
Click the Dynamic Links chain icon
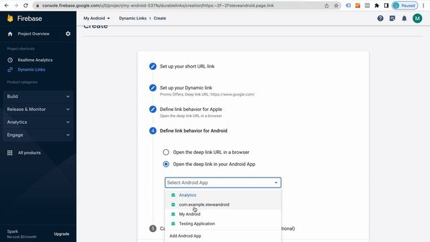pos(10,69)
